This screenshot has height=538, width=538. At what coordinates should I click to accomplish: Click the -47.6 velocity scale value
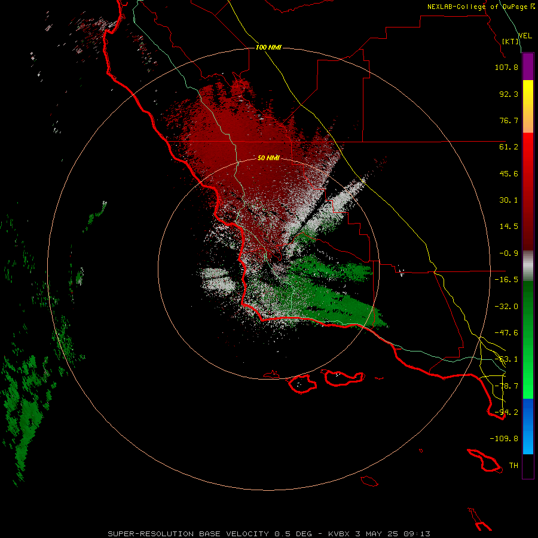click(x=506, y=333)
